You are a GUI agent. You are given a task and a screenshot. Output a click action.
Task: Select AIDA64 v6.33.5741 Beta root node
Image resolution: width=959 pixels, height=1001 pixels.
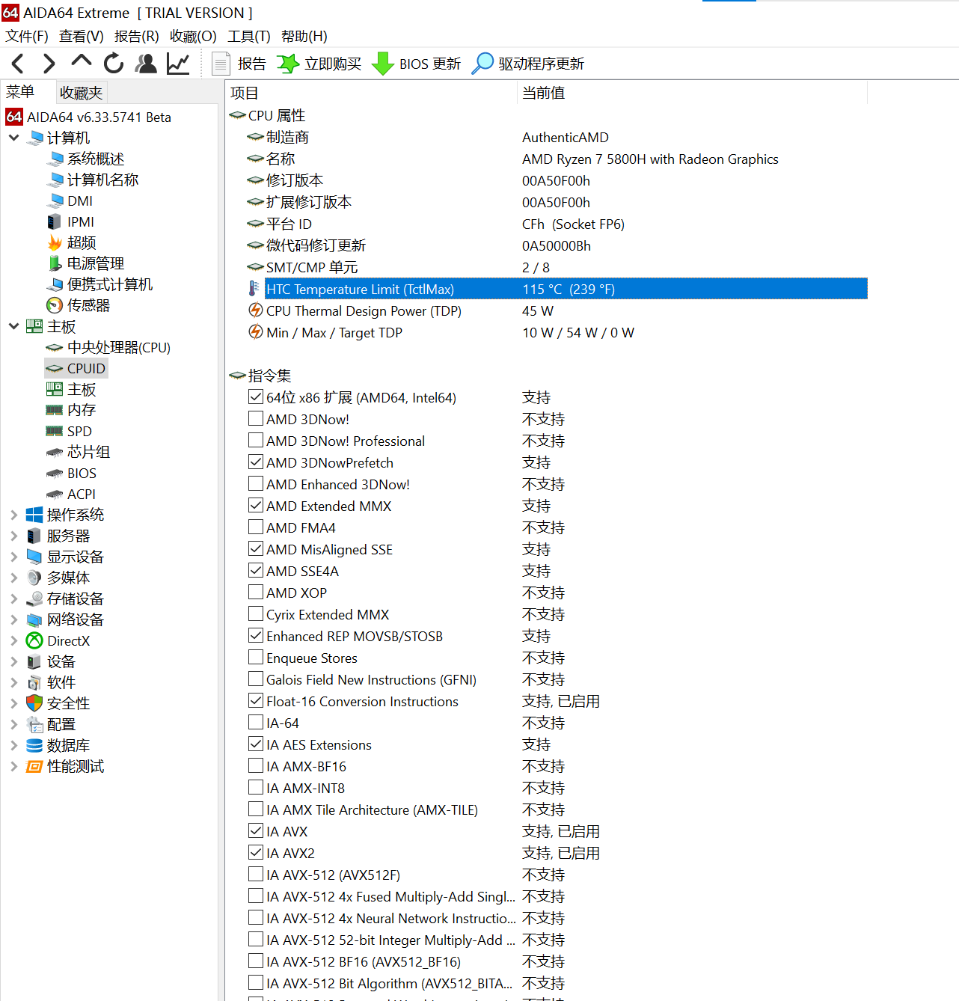coord(88,117)
